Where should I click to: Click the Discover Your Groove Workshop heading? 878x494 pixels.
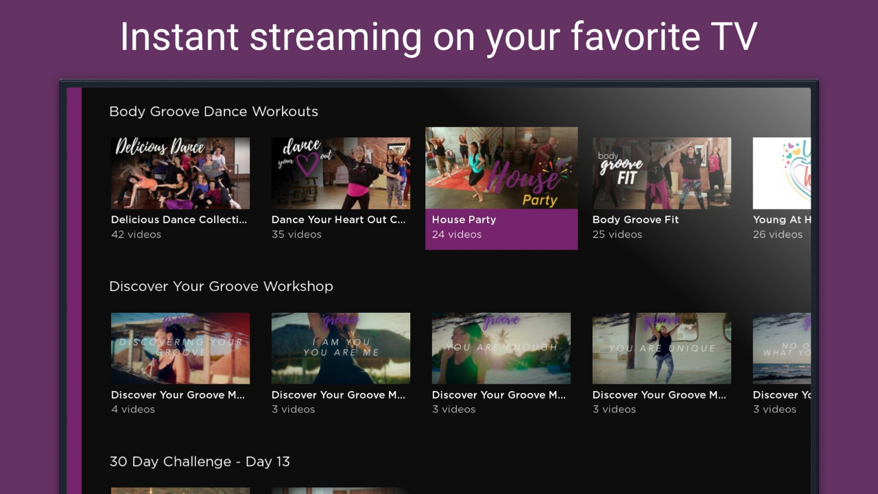tap(221, 286)
